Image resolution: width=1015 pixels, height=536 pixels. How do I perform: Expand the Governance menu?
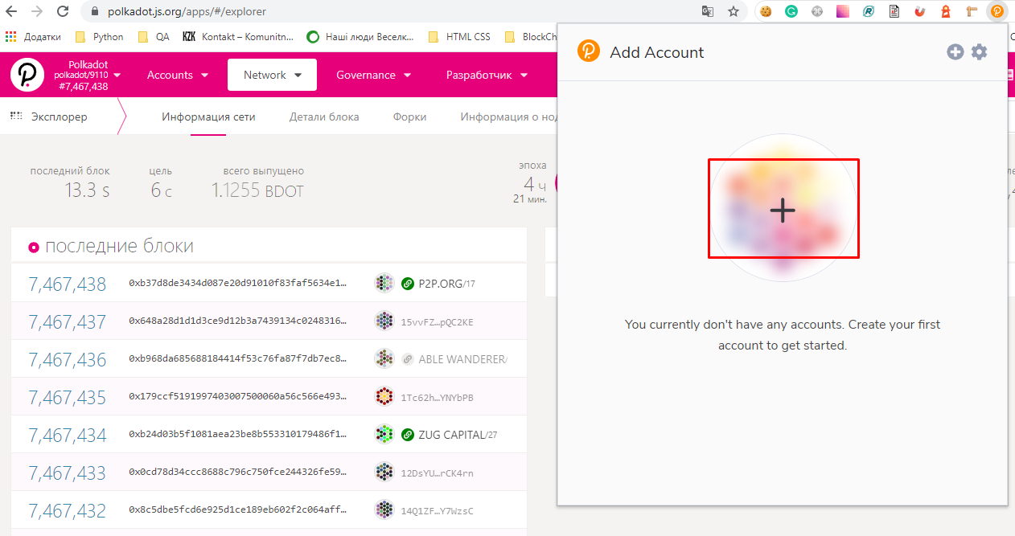coord(374,75)
